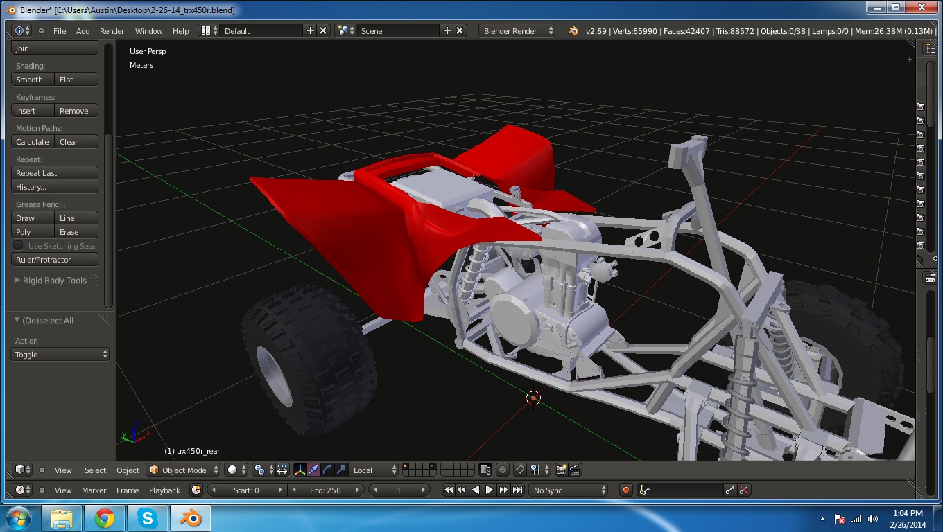Click Calculate motion paths
Image resolution: width=943 pixels, height=532 pixels.
(x=33, y=142)
